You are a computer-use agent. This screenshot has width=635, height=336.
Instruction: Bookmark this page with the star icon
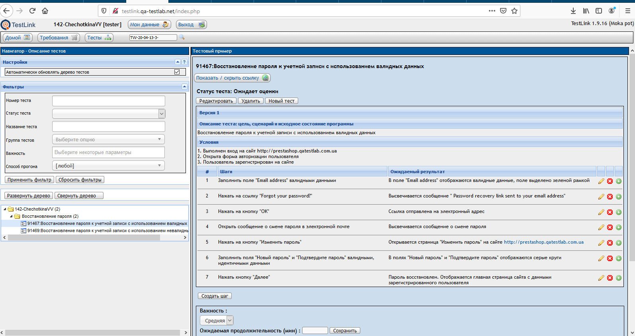pyautogui.click(x=514, y=11)
